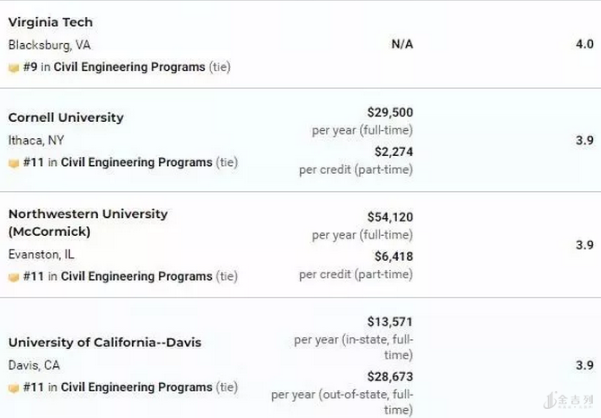
Task: Open the Cornell University school name link
Action: click(x=66, y=118)
